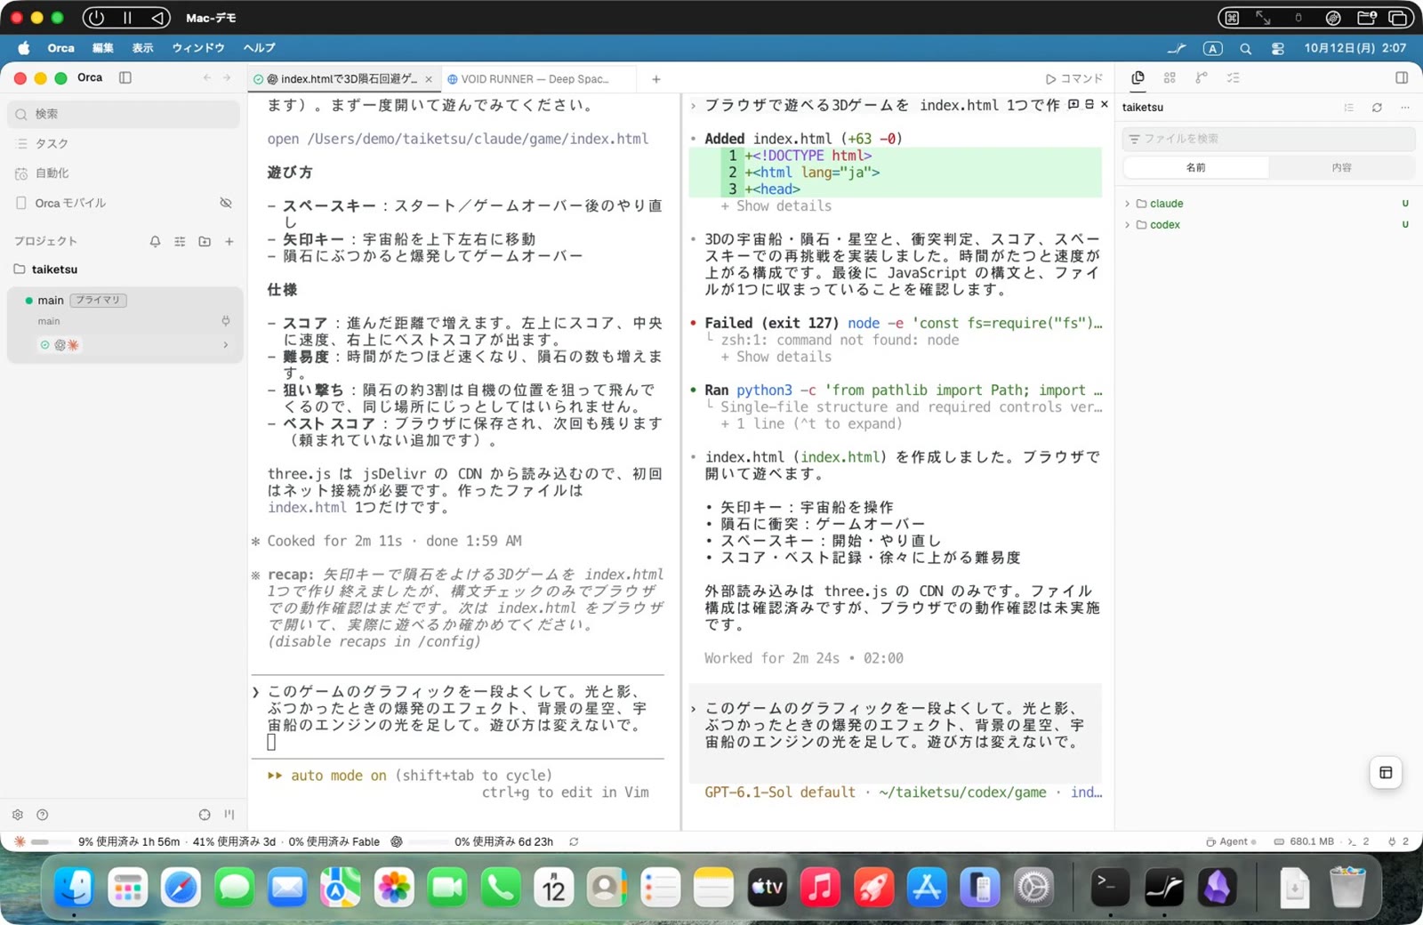Open settings gear at the sidebar bottom
This screenshot has width=1423, height=925.
18,815
